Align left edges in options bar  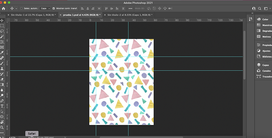[83, 8]
